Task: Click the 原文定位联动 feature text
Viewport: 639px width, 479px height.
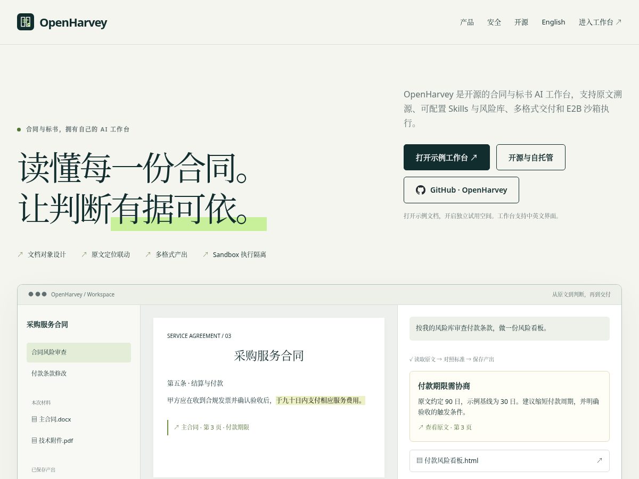Action: point(111,254)
